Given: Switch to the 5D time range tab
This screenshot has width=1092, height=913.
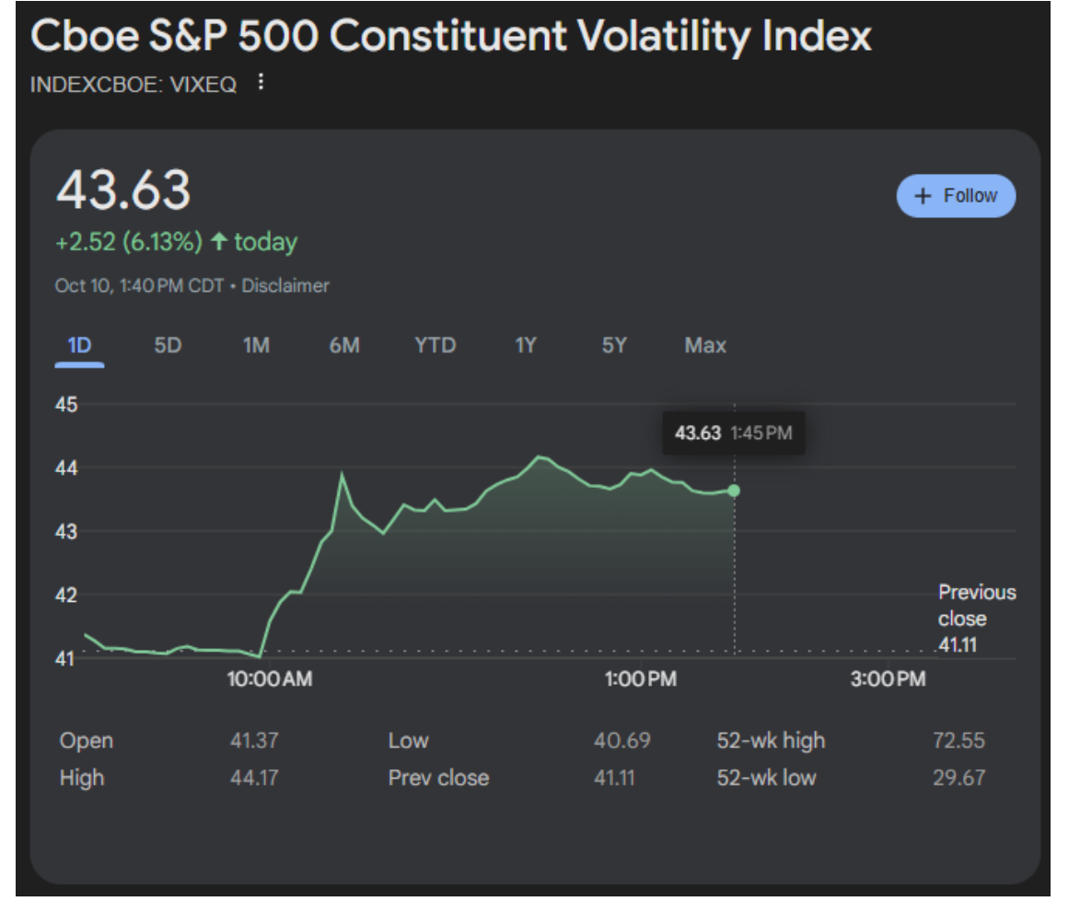Looking at the screenshot, I should 168,346.
